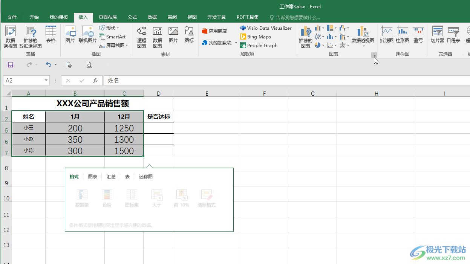
Task: Apply Greater Than (大于) formatting
Action: [x=157, y=198]
